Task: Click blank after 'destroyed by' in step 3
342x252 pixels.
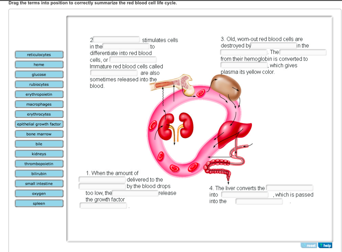Action: (273, 45)
